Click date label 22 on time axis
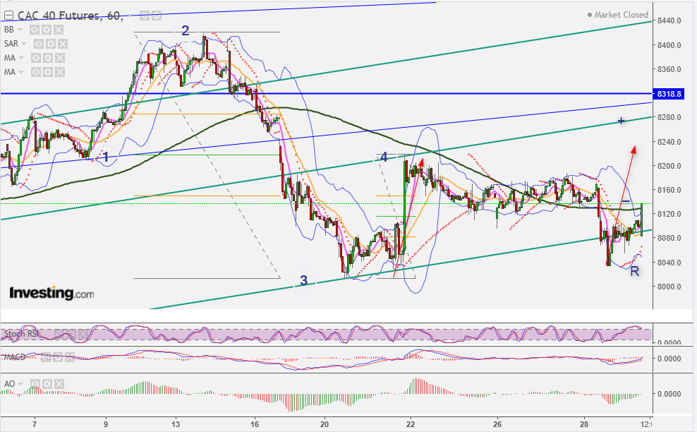Image resolution: width=697 pixels, height=432 pixels. point(411,424)
